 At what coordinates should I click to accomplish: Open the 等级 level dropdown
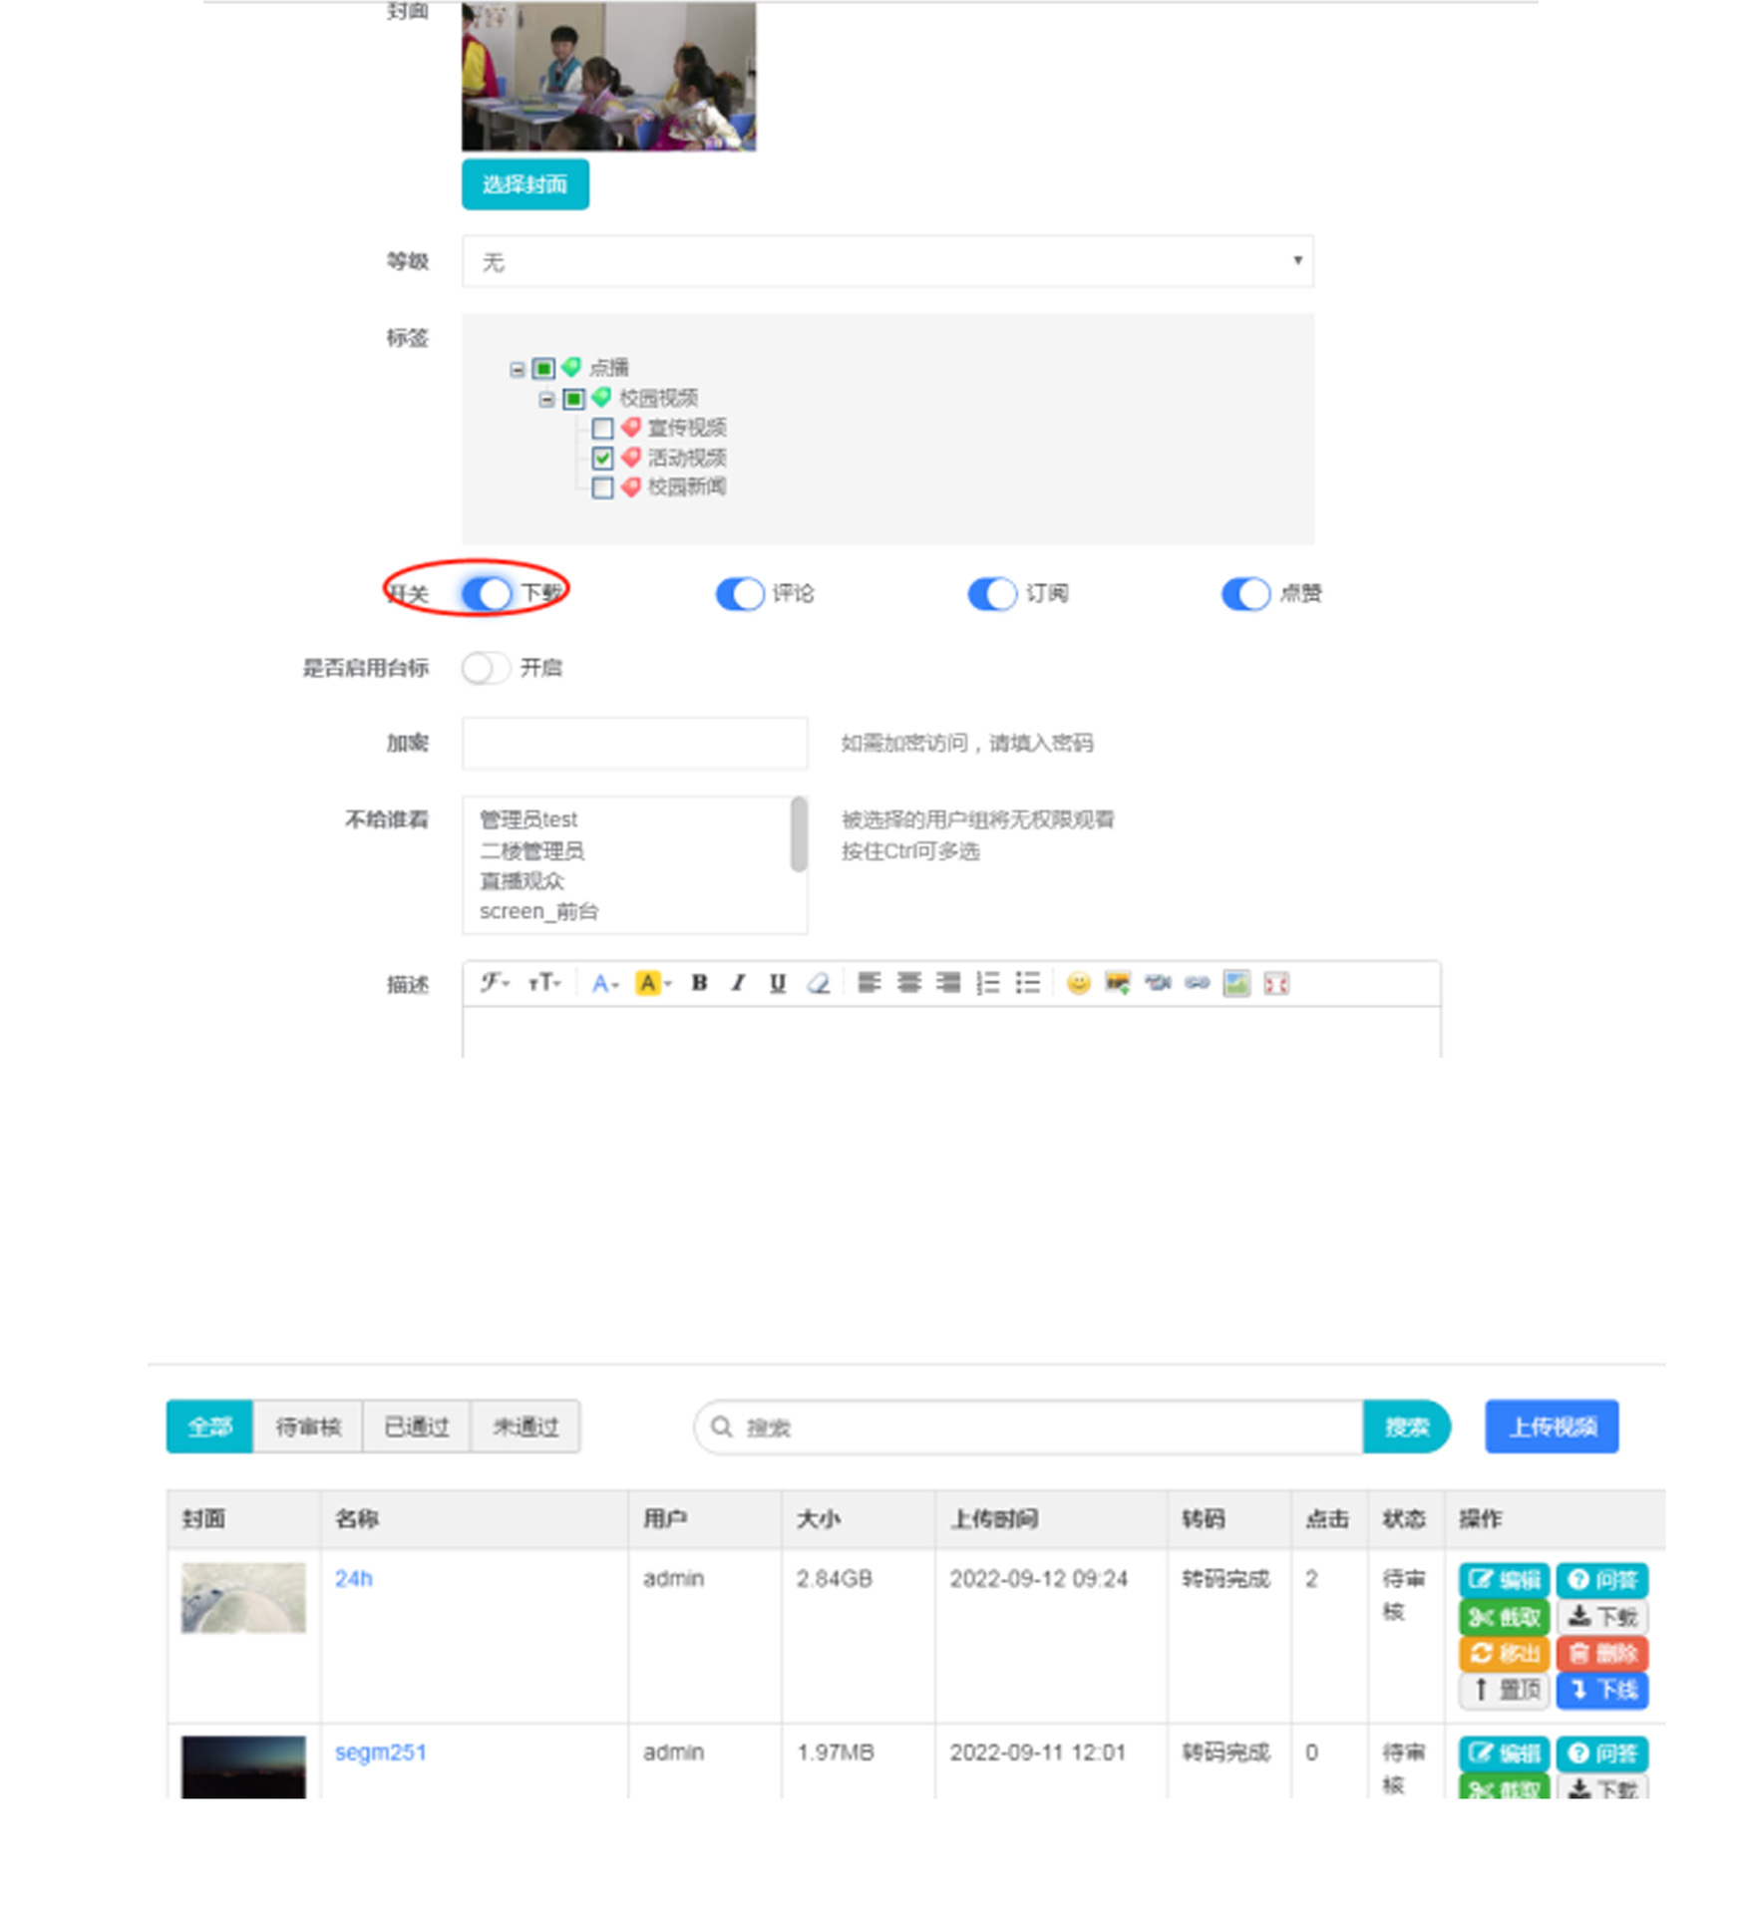(x=886, y=261)
